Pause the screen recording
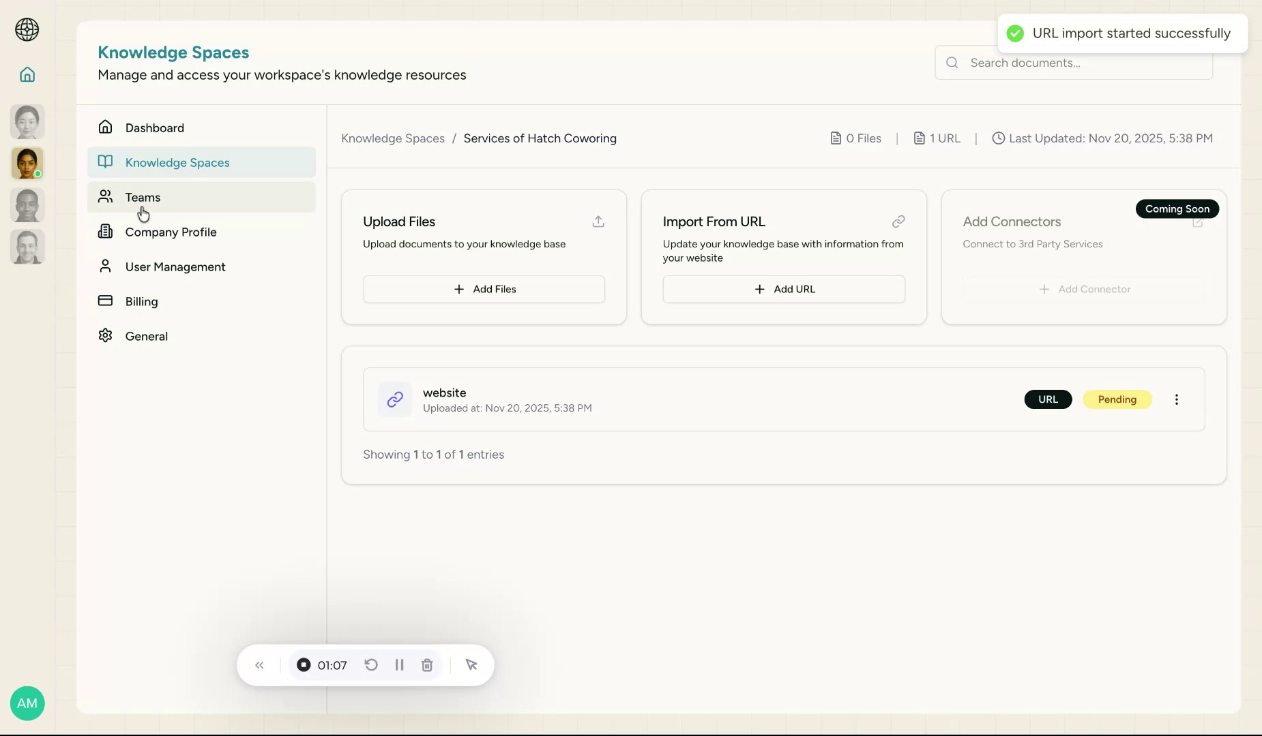Screen dimensions: 1262x736 (x=399, y=665)
